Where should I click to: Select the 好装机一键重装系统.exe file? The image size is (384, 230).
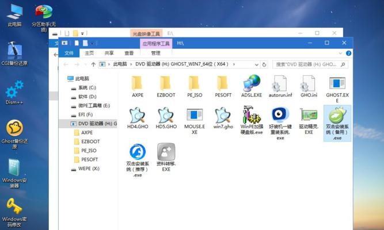[280, 124]
